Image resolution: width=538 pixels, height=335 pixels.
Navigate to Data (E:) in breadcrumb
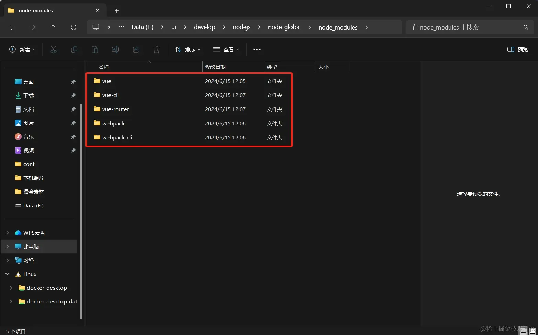click(142, 27)
